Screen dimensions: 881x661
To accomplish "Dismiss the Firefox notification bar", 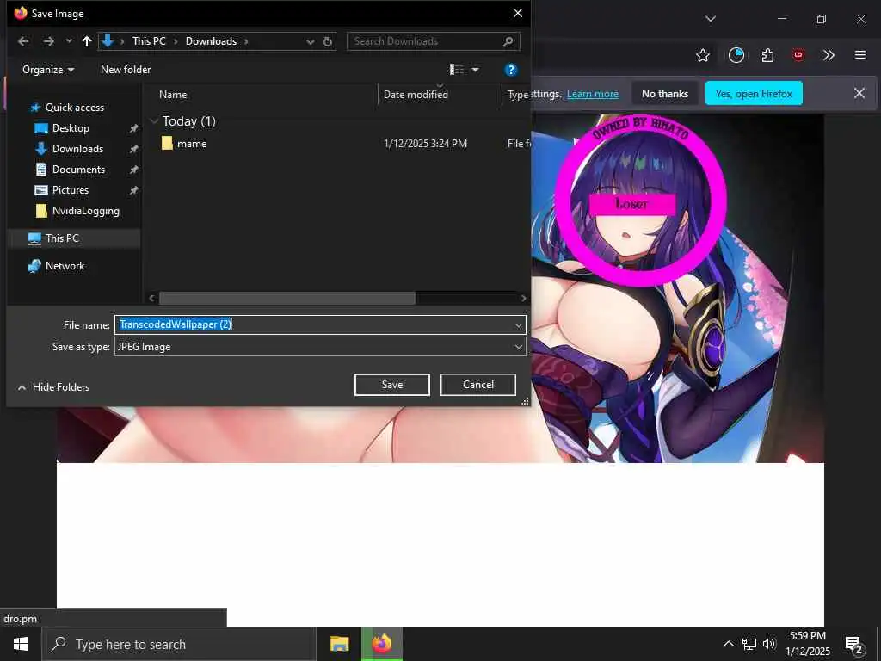I will click(x=859, y=93).
